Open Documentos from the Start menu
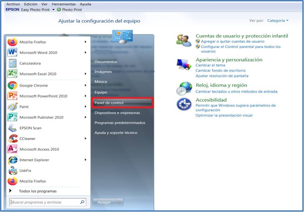The height and width of the screenshot is (212, 304). [106, 62]
